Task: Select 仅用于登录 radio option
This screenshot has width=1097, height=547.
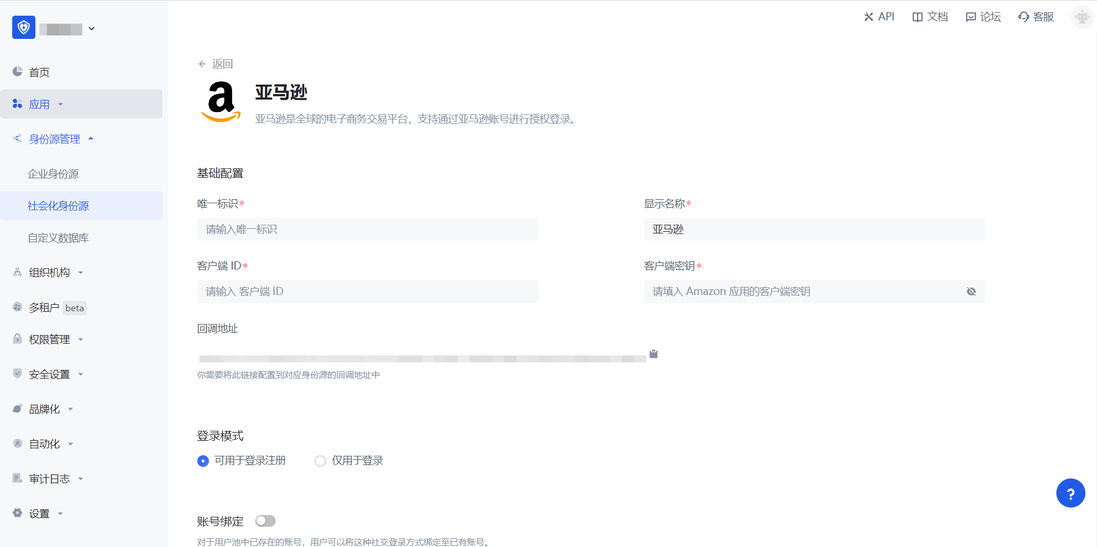Action: 320,461
